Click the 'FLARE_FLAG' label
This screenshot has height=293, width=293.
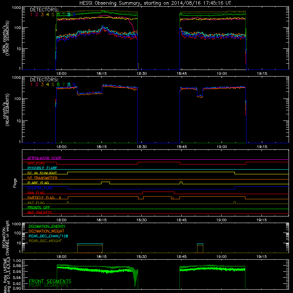point(38,183)
